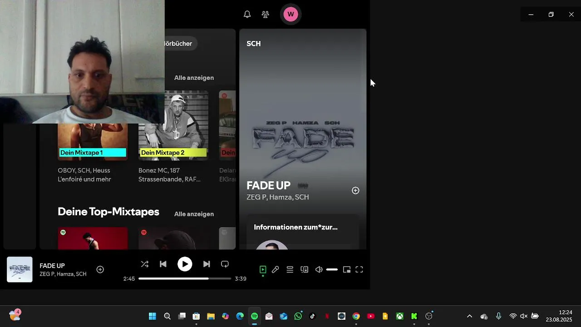This screenshot has height=327, width=581.
Task: Launch Copilot from the taskbar
Action: click(225, 316)
